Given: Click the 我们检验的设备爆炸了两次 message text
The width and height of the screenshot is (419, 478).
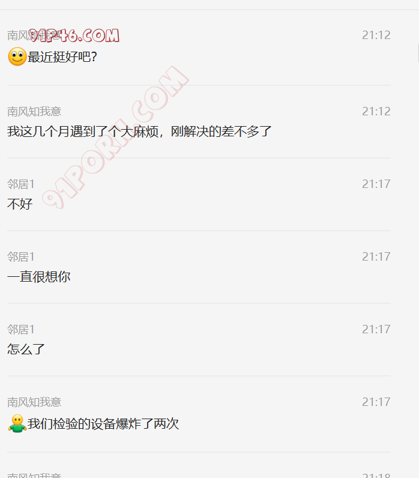Looking at the screenshot, I should coord(103,424).
